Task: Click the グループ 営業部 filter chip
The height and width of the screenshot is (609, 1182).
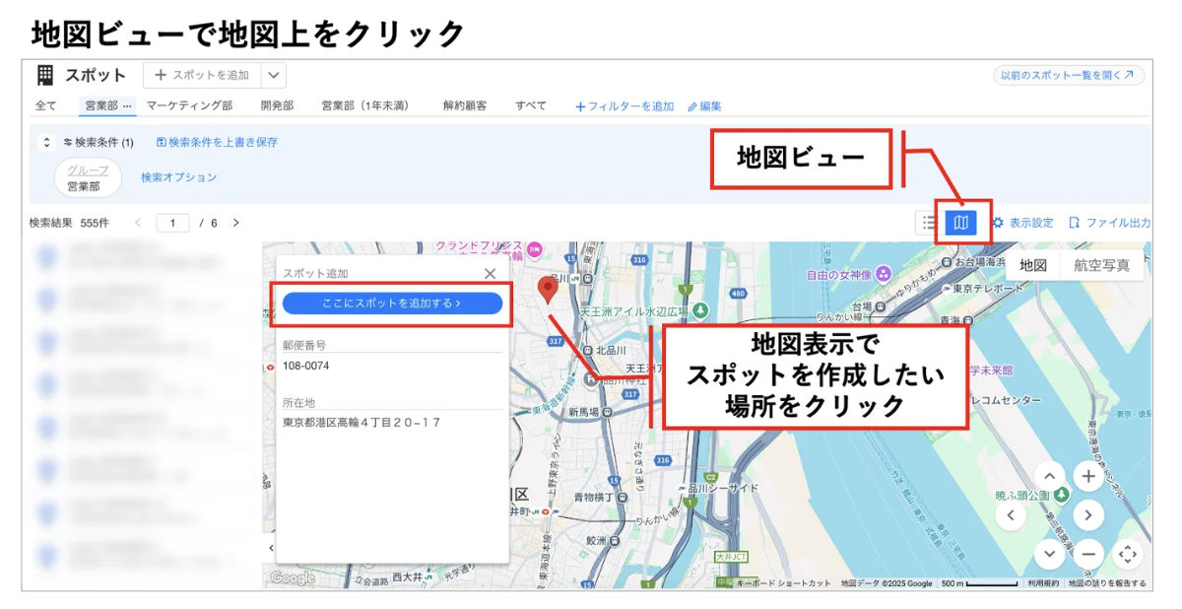Action: [89, 178]
